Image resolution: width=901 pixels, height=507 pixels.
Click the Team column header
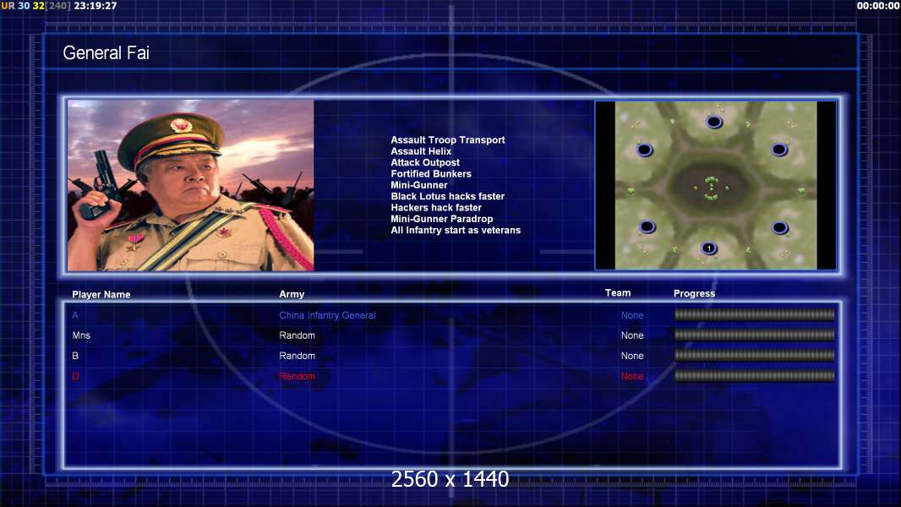[x=618, y=293]
